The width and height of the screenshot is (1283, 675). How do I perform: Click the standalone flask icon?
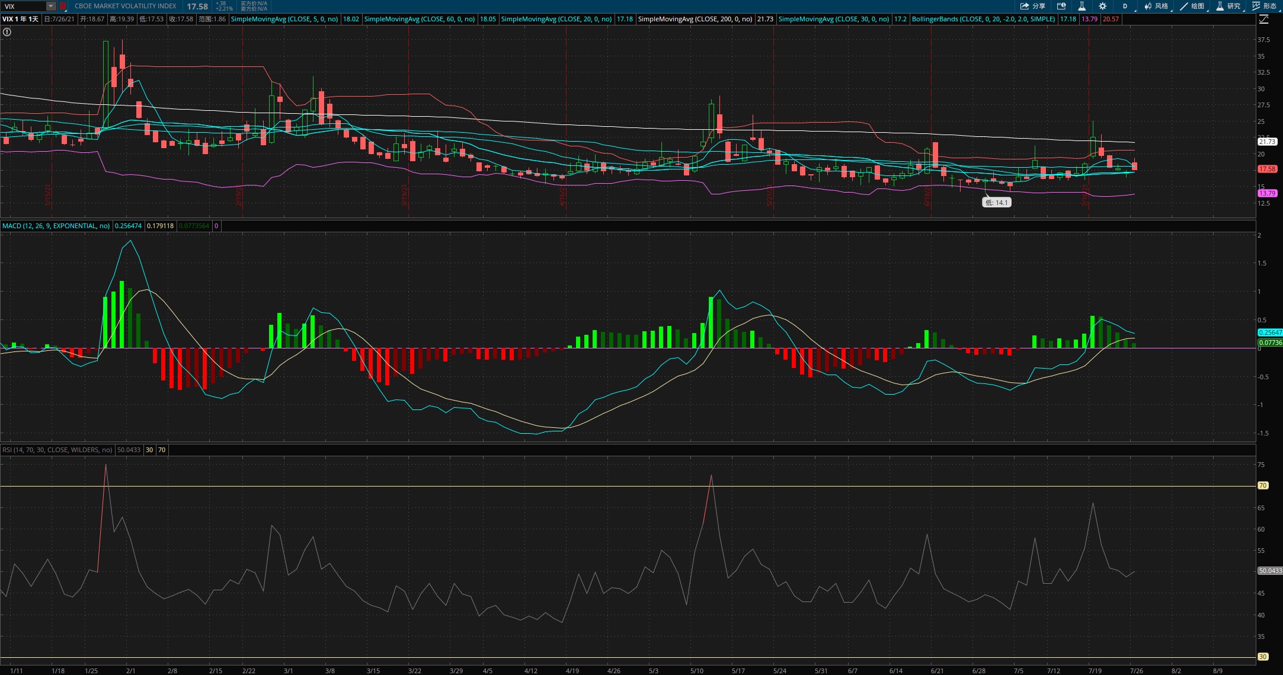pyautogui.click(x=1082, y=6)
